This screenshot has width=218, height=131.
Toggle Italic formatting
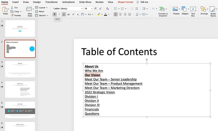pos(59,14)
